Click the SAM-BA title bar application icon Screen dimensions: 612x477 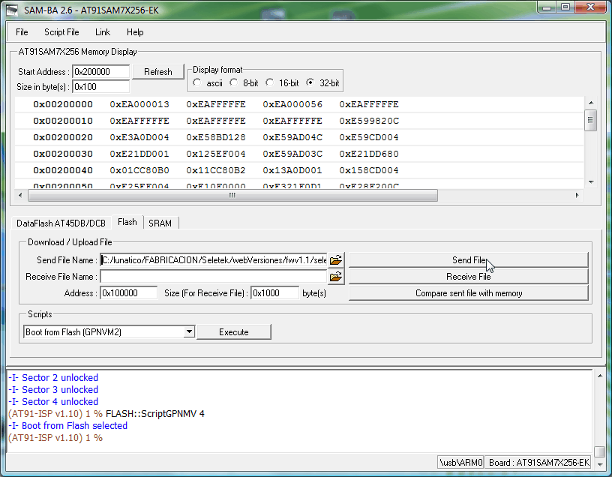[12, 10]
